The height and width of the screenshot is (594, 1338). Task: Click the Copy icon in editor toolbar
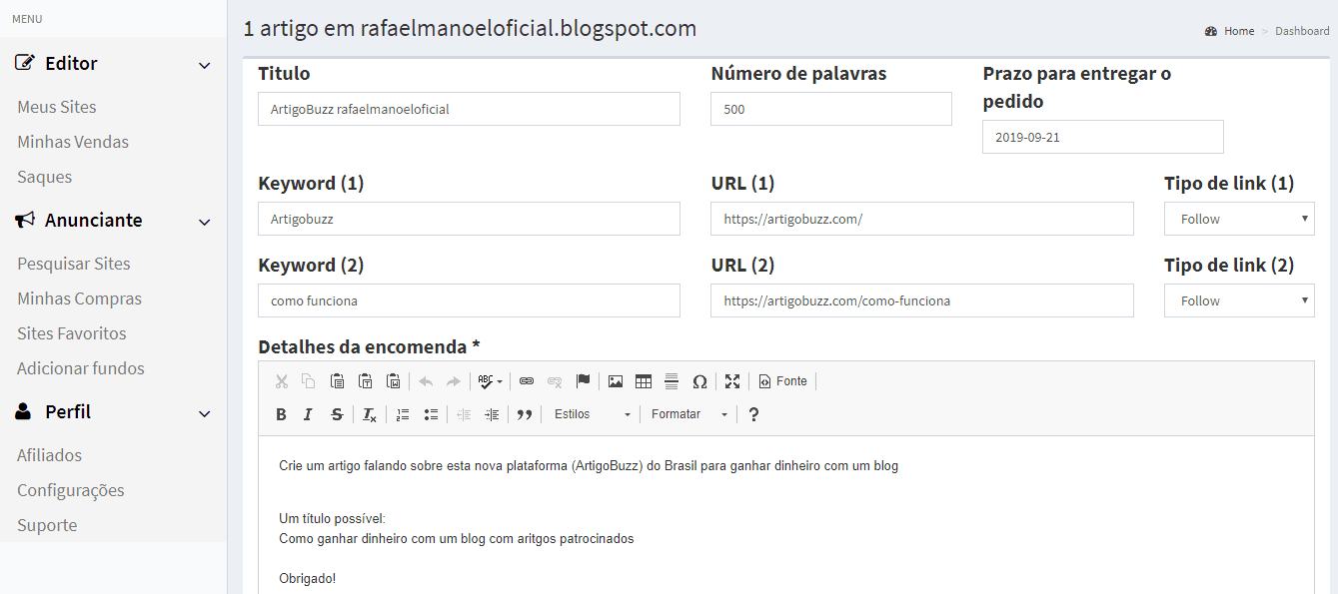[x=309, y=381]
